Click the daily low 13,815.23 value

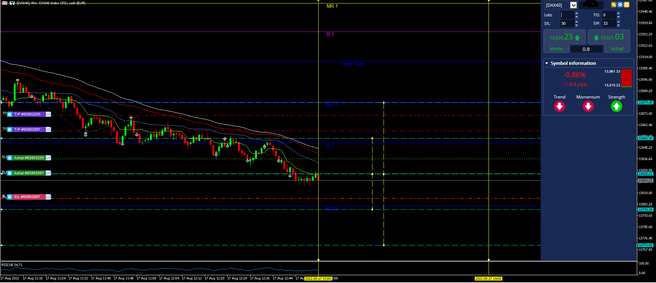612,85
